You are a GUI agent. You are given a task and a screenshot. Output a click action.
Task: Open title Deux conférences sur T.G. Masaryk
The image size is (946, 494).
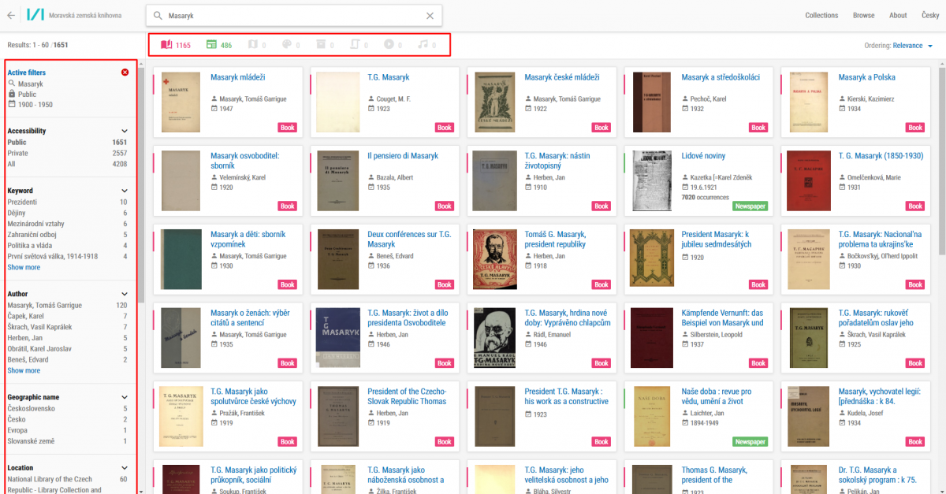point(409,240)
